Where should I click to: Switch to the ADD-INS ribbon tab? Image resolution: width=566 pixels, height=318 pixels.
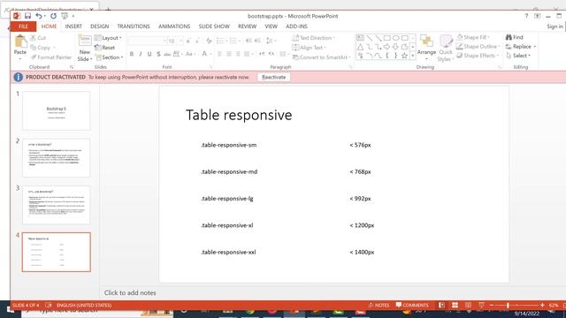click(x=297, y=26)
